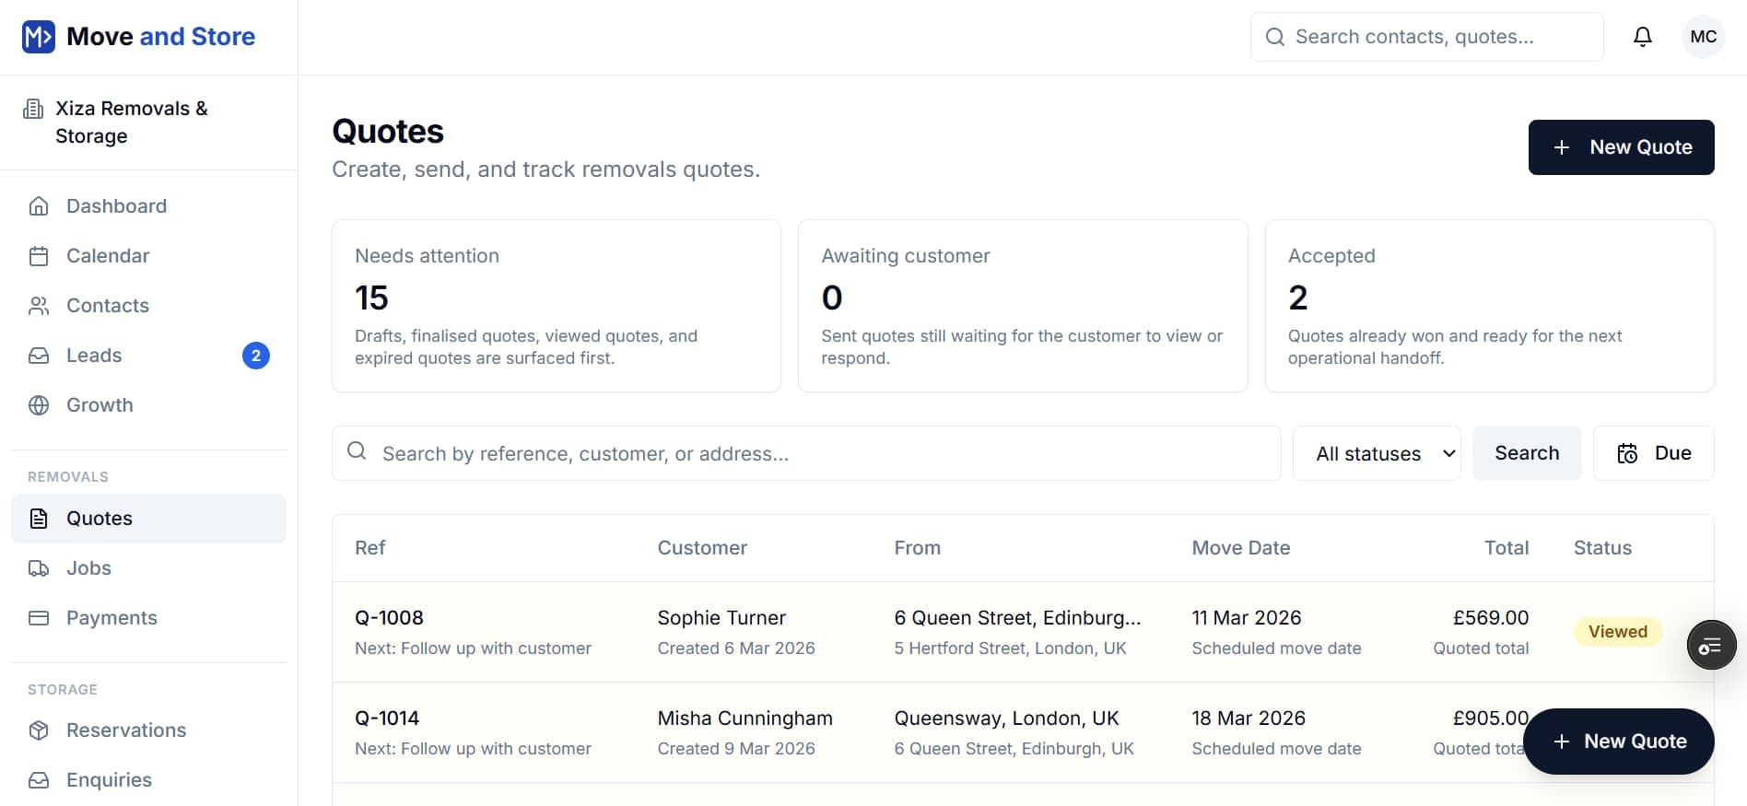The width and height of the screenshot is (1747, 806).
Task: Open the MC user avatar menu
Action: click(x=1703, y=37)
